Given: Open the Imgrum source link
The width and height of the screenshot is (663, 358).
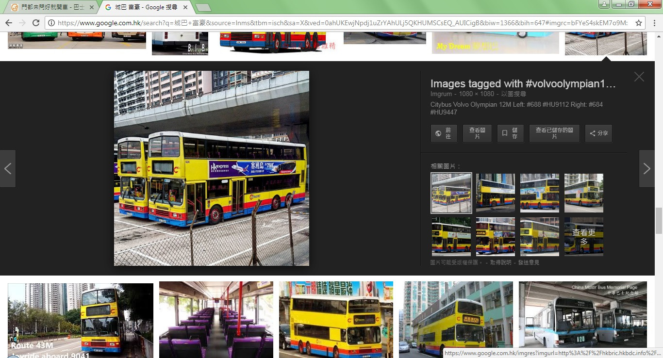Looking at the screenshot, I should pyautogui.click(x=441, y=94).
